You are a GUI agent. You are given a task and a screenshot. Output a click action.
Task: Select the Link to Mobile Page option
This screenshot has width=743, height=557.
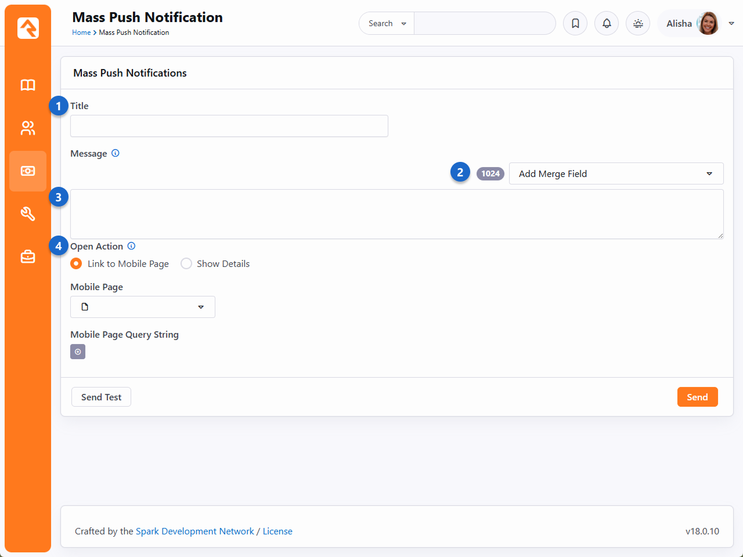pyautogui.click(x=76, y=263)
